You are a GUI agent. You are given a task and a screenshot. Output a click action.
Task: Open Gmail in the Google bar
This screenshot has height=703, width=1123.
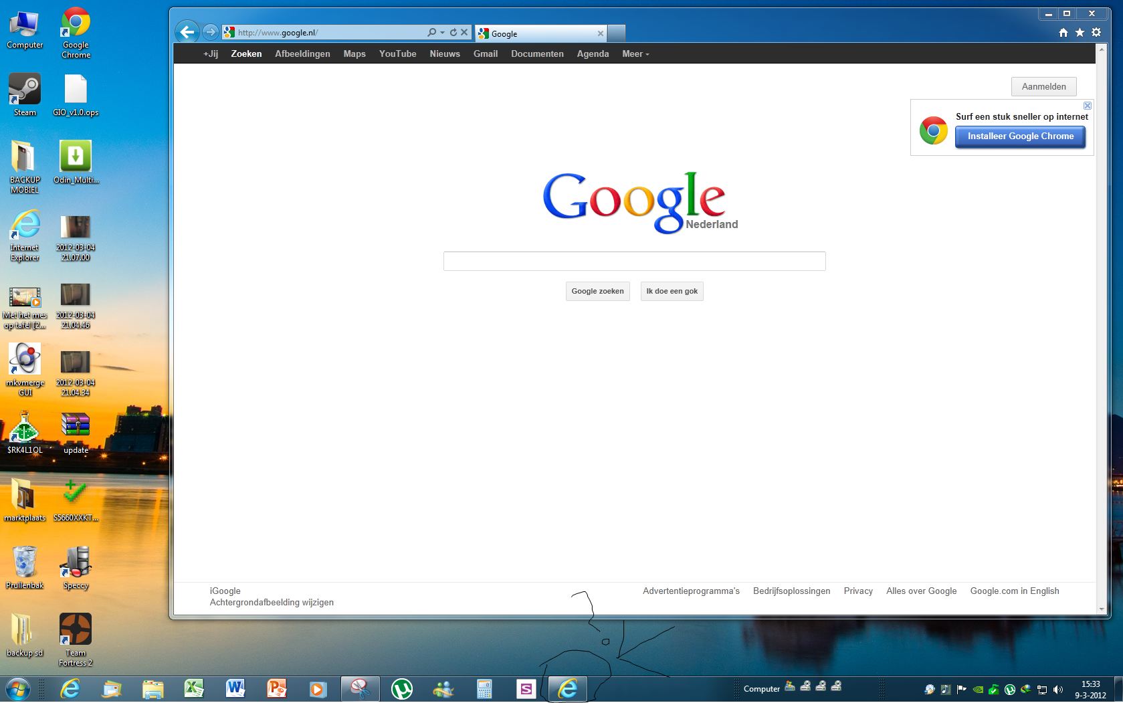pyautogui.click(x=486, y=54)
